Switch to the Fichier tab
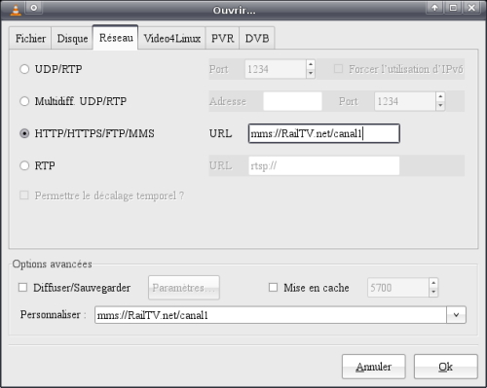487x388 pixels. 30,38
